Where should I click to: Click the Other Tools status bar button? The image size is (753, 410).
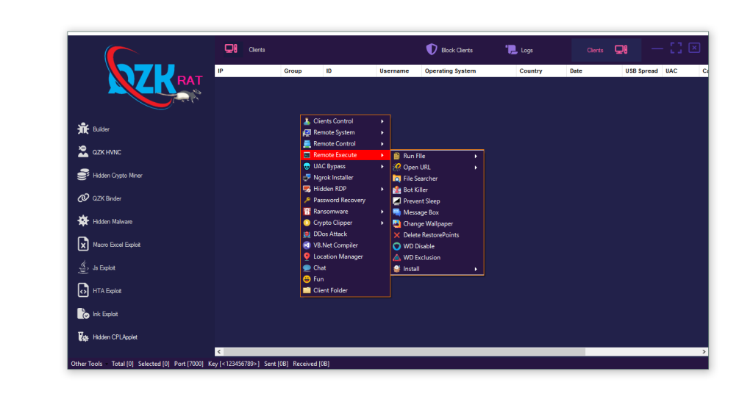[x=87, y=364]
